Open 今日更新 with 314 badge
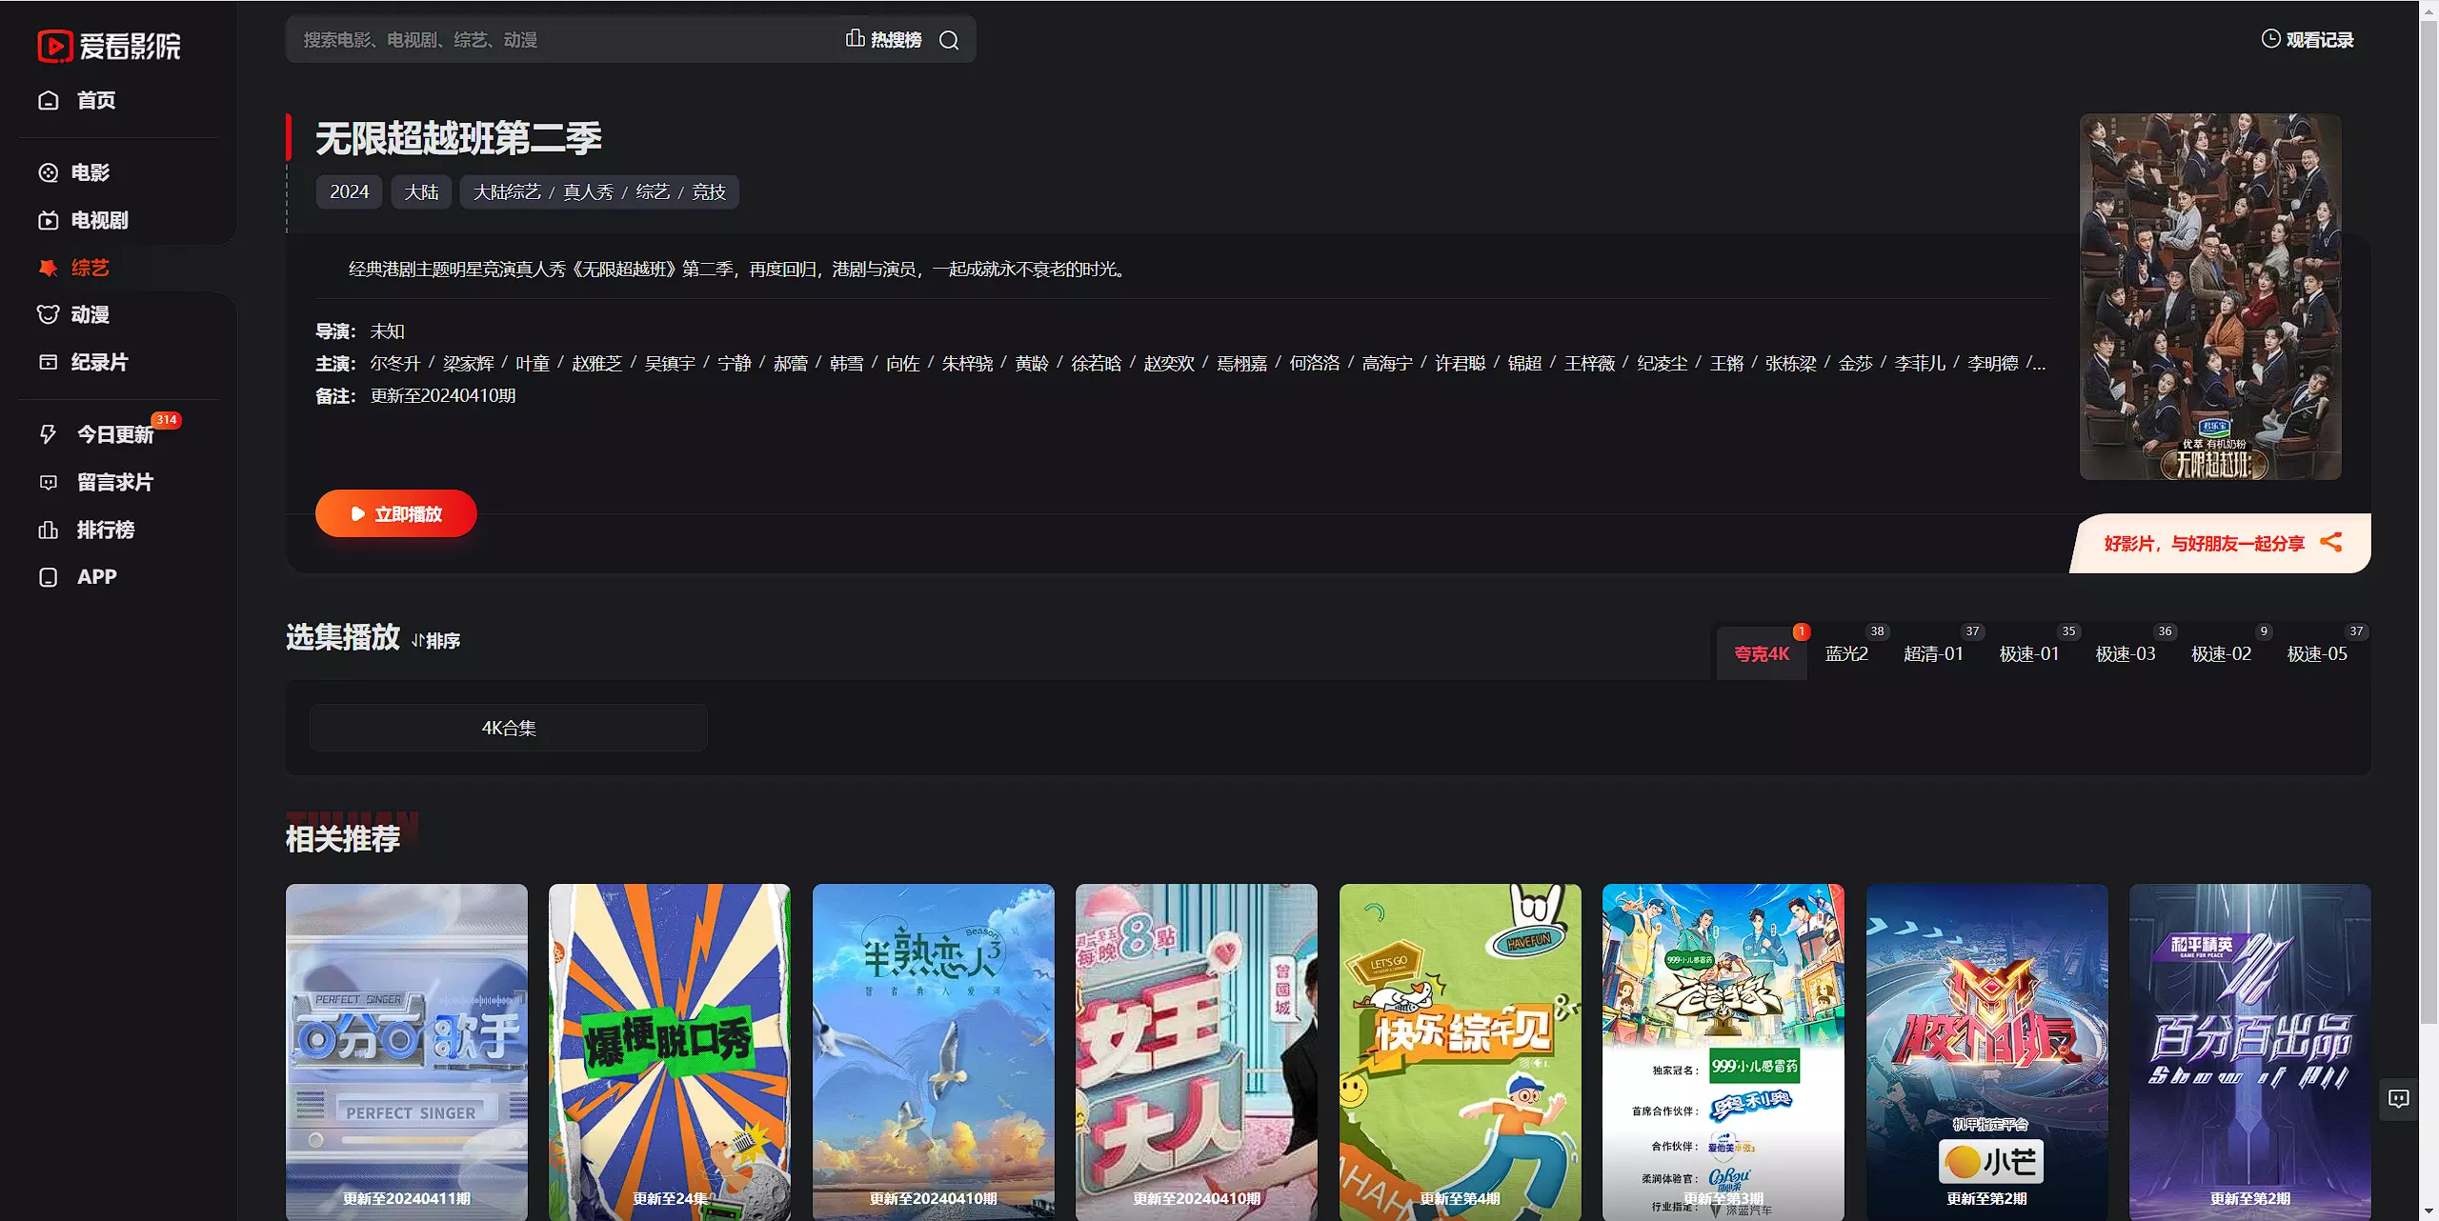 114,434
